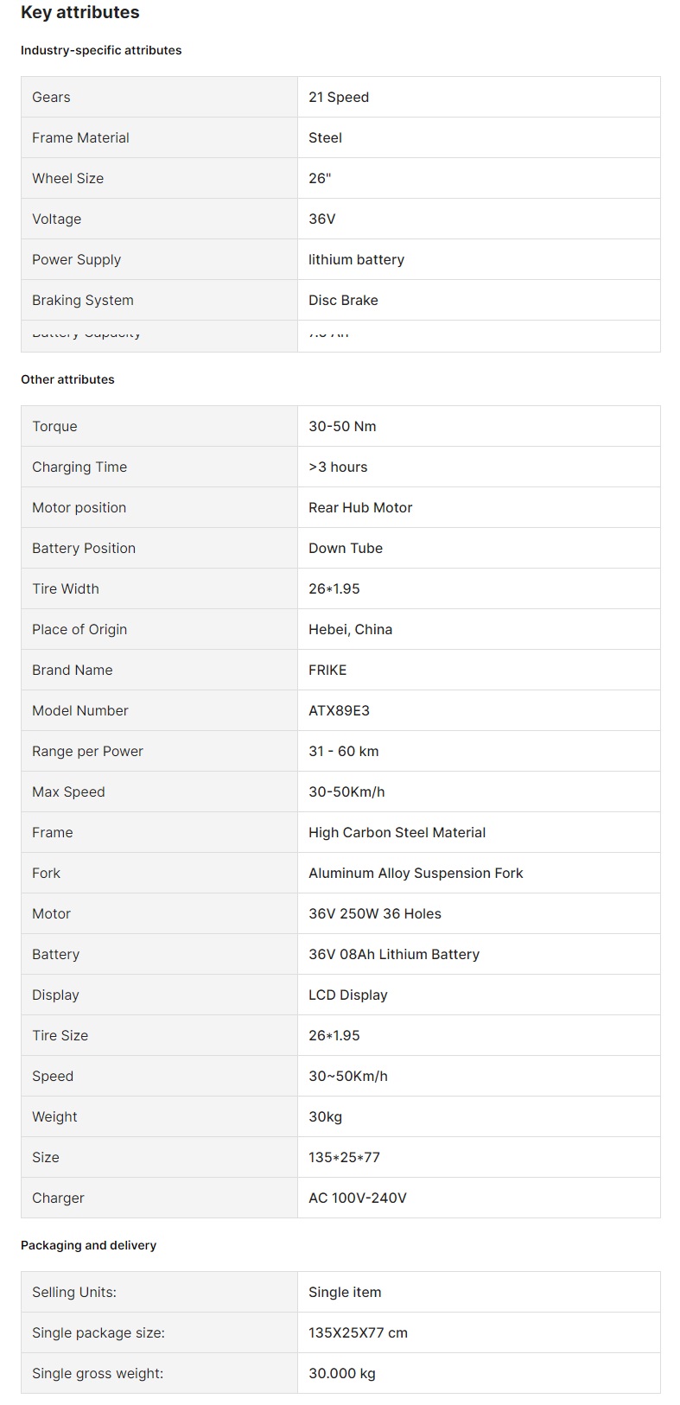Click the 'FRIKE' brand name value
The width and height of the screenshot is (680, 1405).
[327, 671]
